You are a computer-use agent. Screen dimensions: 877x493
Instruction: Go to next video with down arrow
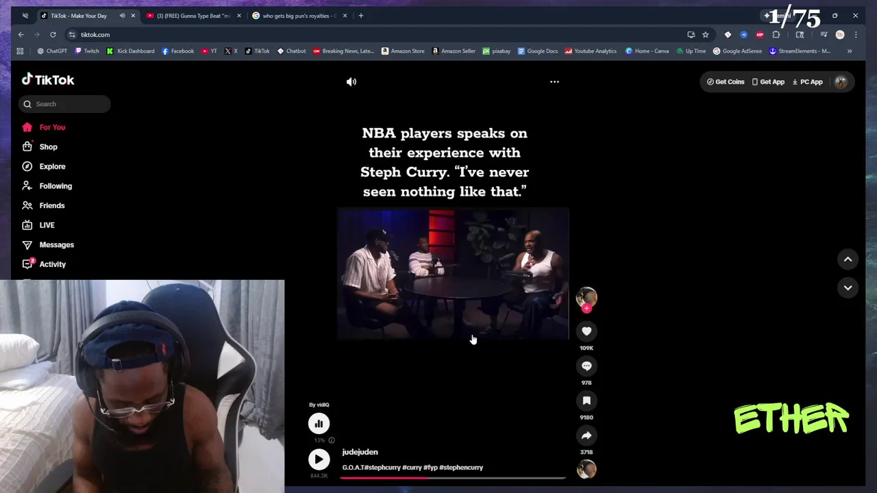coord(848,288)
